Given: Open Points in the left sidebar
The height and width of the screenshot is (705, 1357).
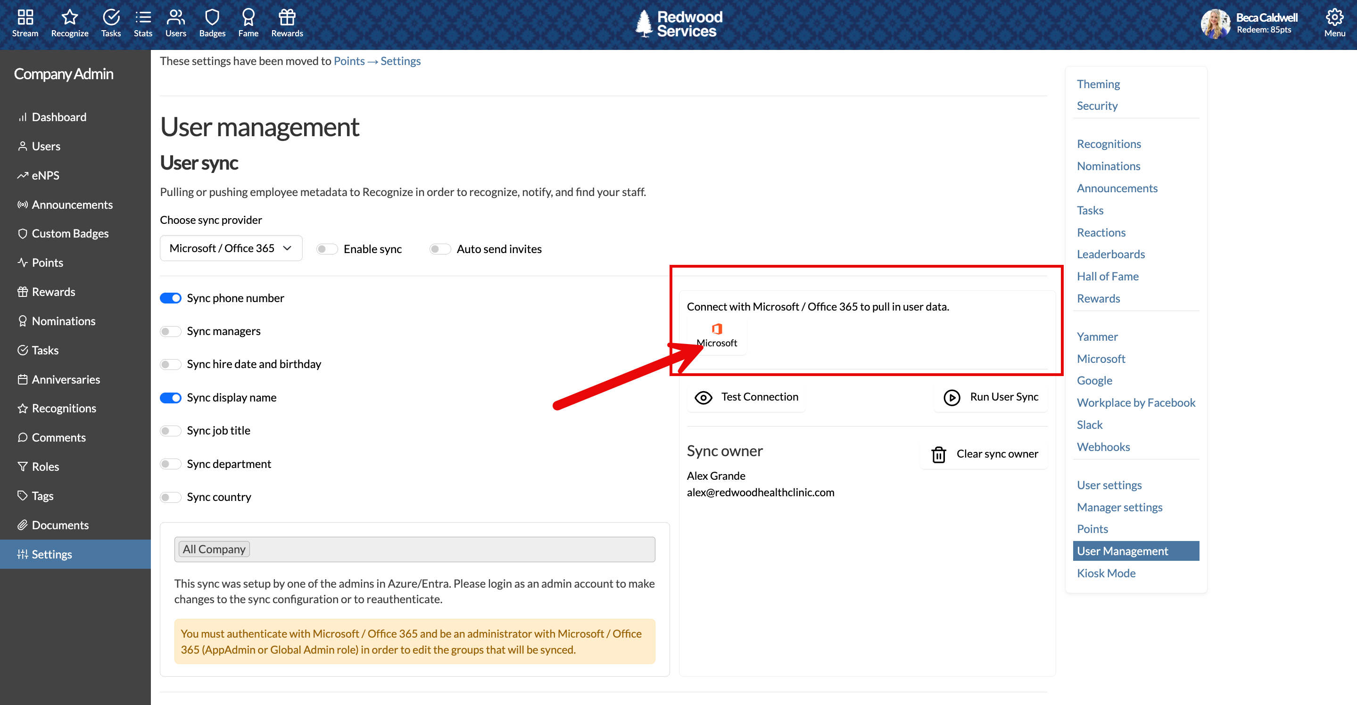Looking at the screenshot, I should coord(48,263).
